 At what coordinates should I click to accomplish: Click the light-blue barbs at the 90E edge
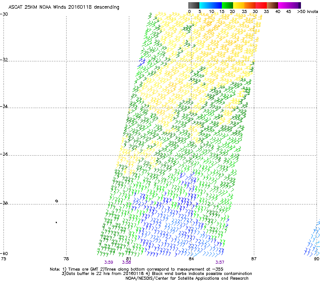(x=312, y=238)
